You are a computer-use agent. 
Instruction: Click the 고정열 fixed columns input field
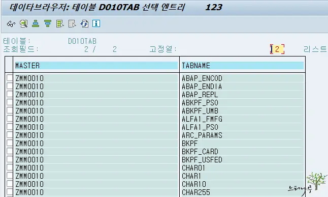point(277,49)
